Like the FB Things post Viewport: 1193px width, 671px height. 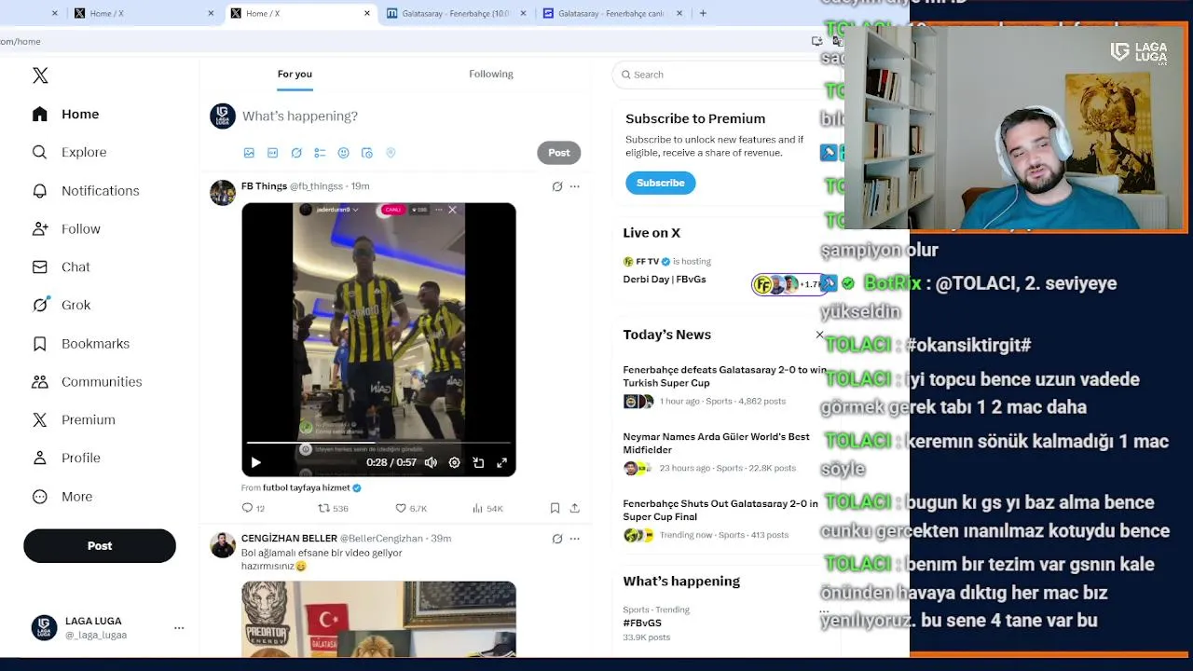point(411,508)
